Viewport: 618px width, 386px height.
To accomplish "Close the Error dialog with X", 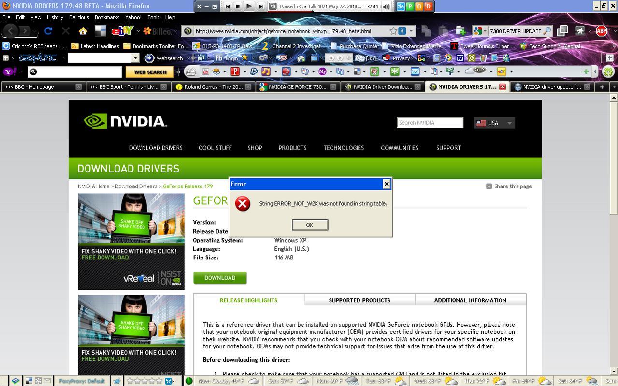I will tap(386, 184).
